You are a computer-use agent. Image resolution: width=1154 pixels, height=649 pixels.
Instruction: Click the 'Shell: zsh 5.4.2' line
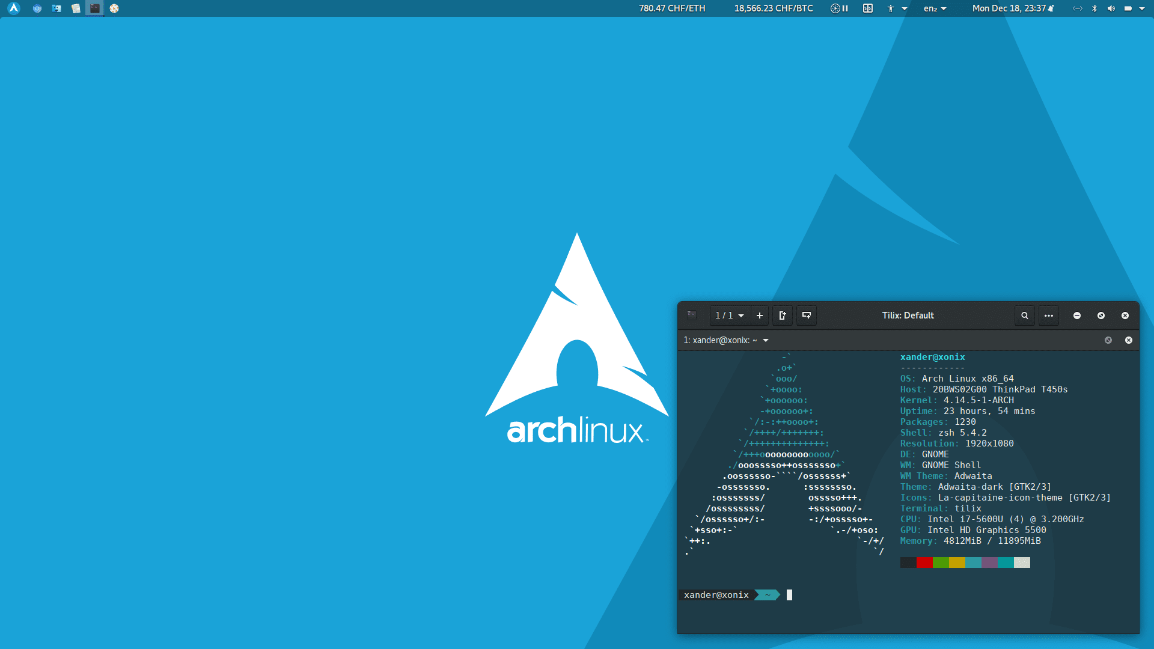(x=944, y=433)
